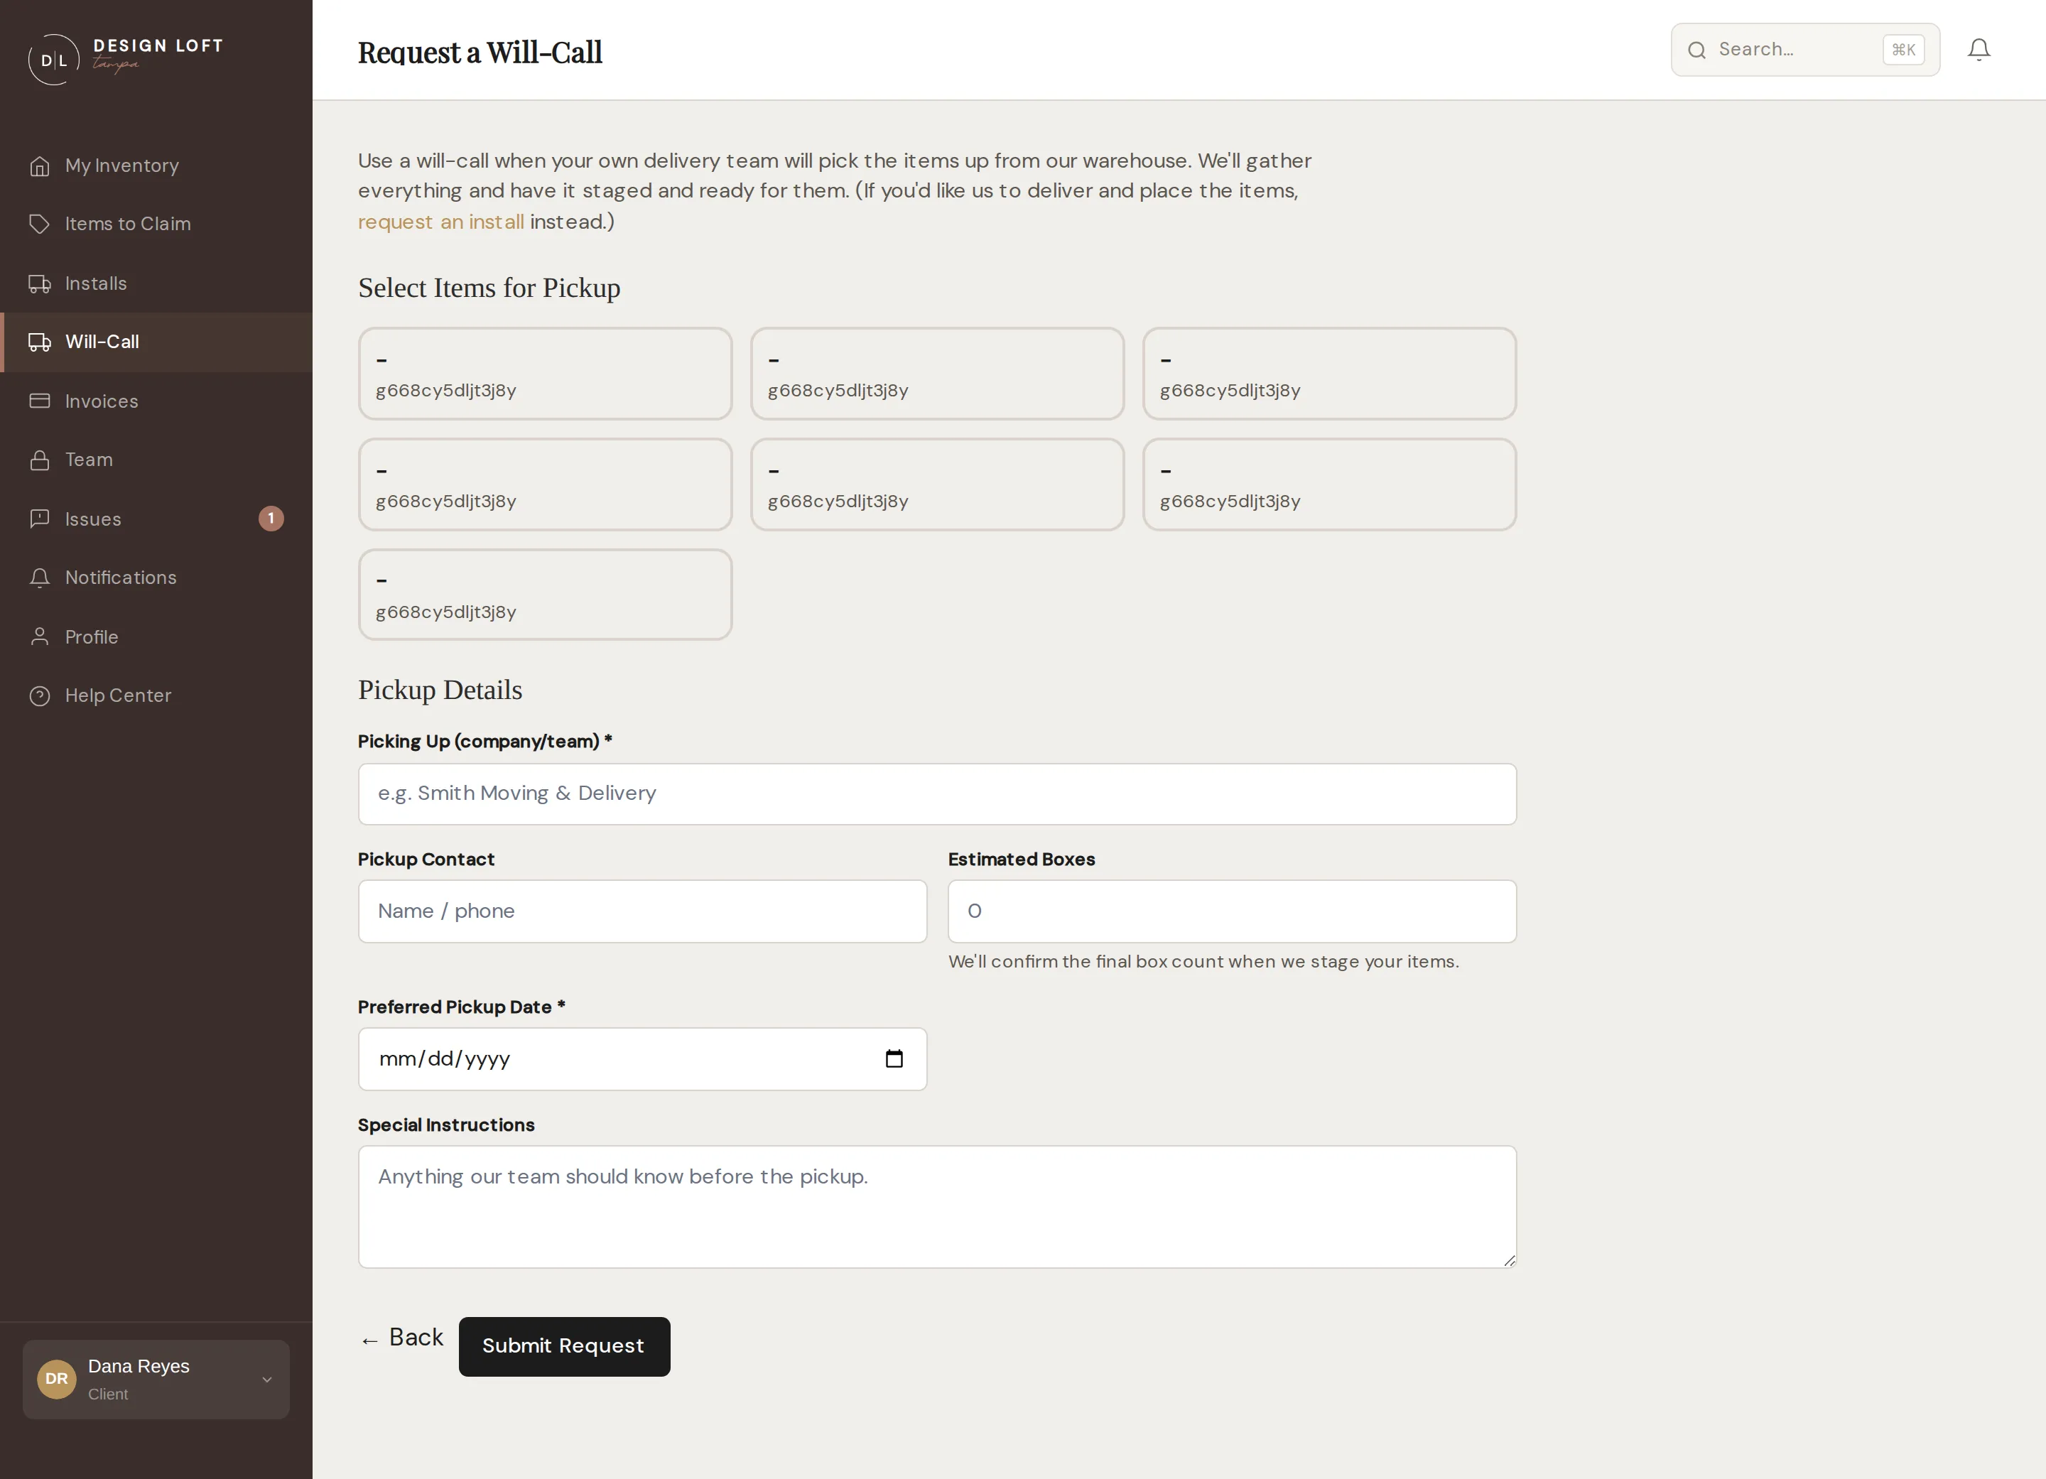Select the lone item card in third row
2046x1479 pixels.
click(x=545, y=595)
